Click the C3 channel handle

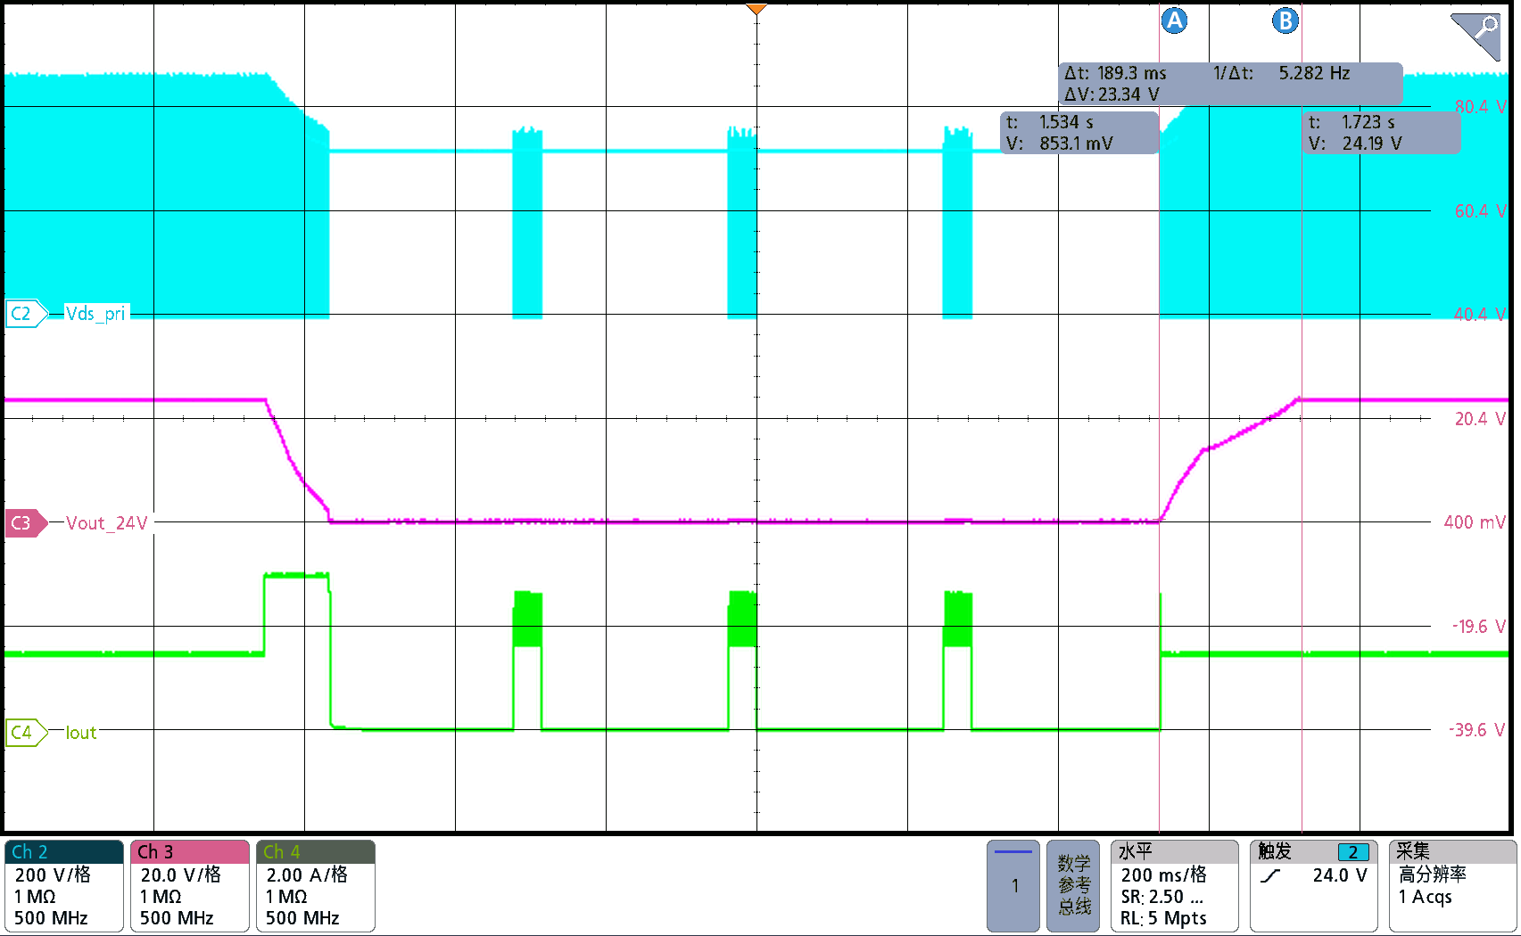tap(25, 522)
